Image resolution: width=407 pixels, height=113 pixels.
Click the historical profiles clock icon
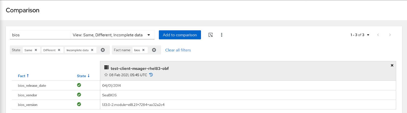151,75
